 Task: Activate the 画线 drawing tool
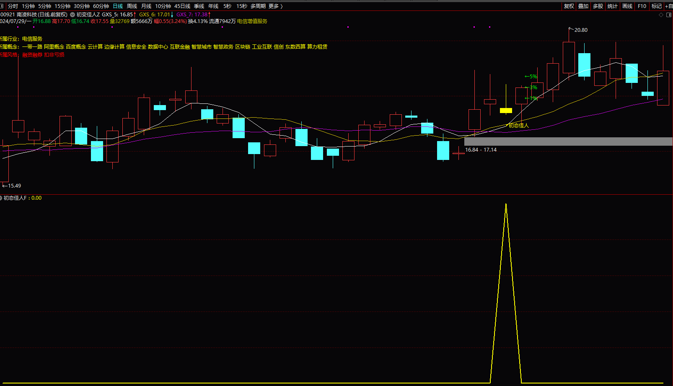click(627, 6)
